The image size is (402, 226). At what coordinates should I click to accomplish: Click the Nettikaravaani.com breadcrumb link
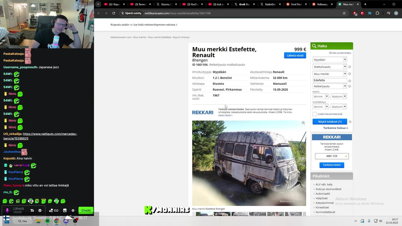121,37
